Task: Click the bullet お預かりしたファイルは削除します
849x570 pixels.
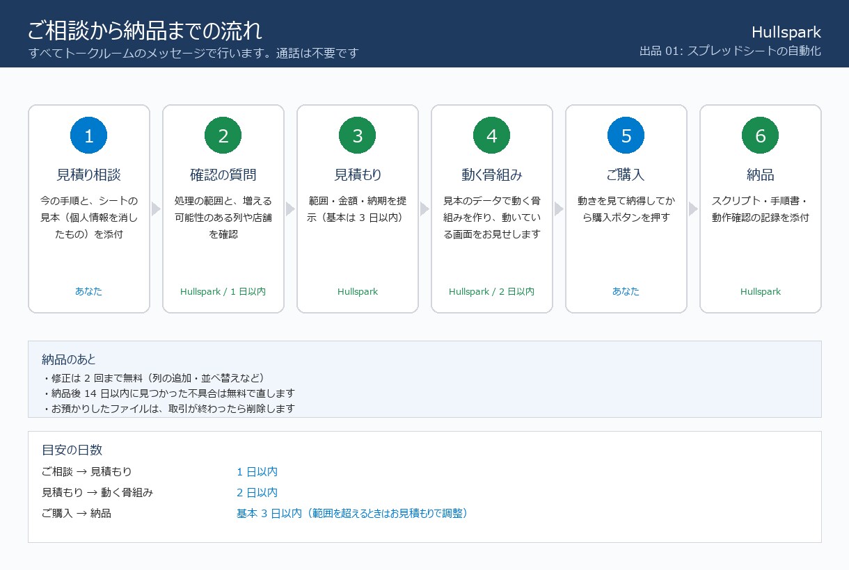Action: click(x=168, y=409)
